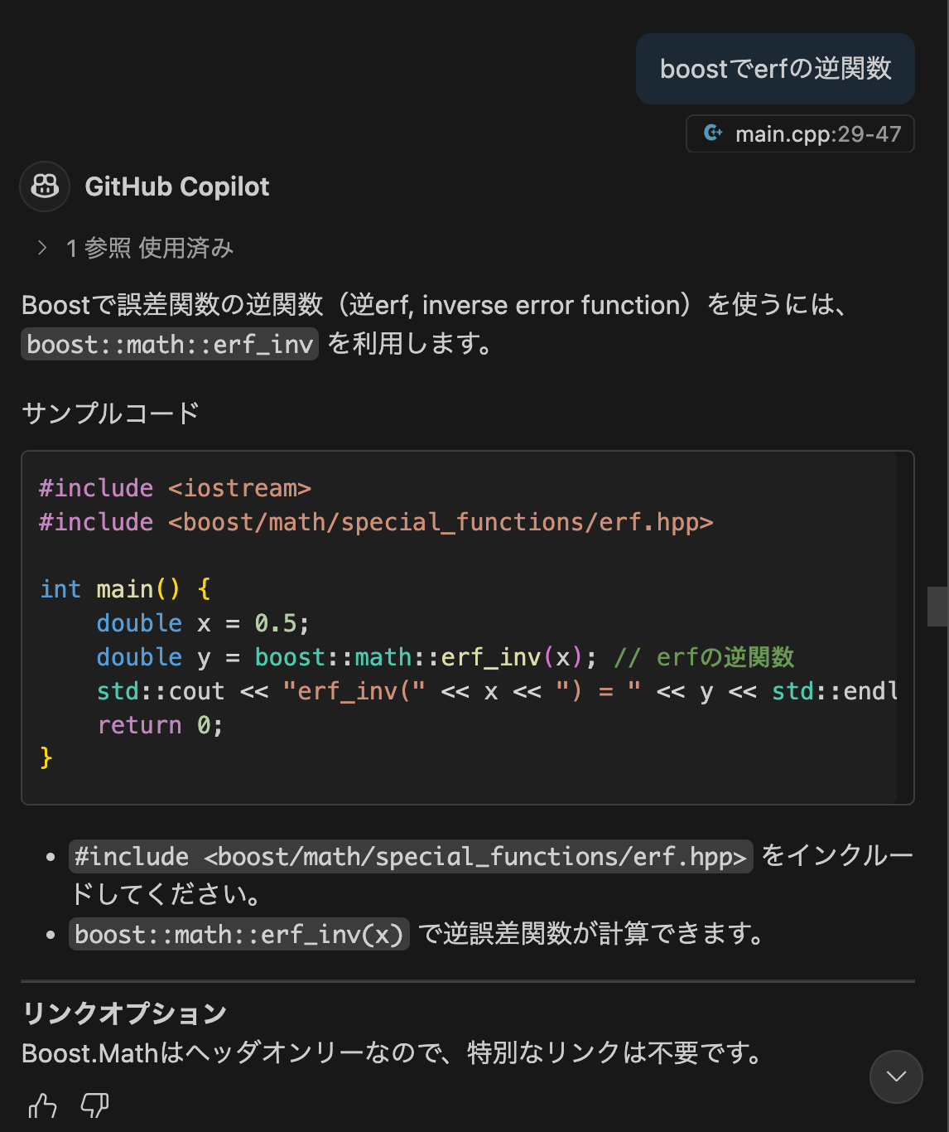Click the 'boostでerfの逆関数' user message bubble
Viewport: 949px width, 1132px height.
coord(775,69)
